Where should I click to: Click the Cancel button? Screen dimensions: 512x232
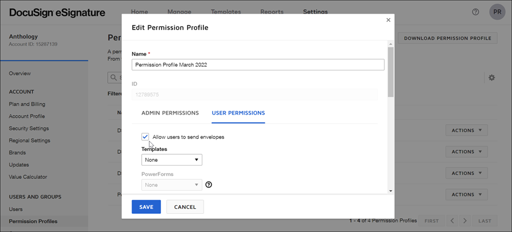click(x=185, y=207)
